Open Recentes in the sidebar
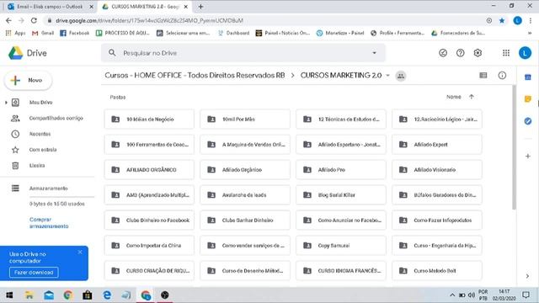 click(40, 134)
